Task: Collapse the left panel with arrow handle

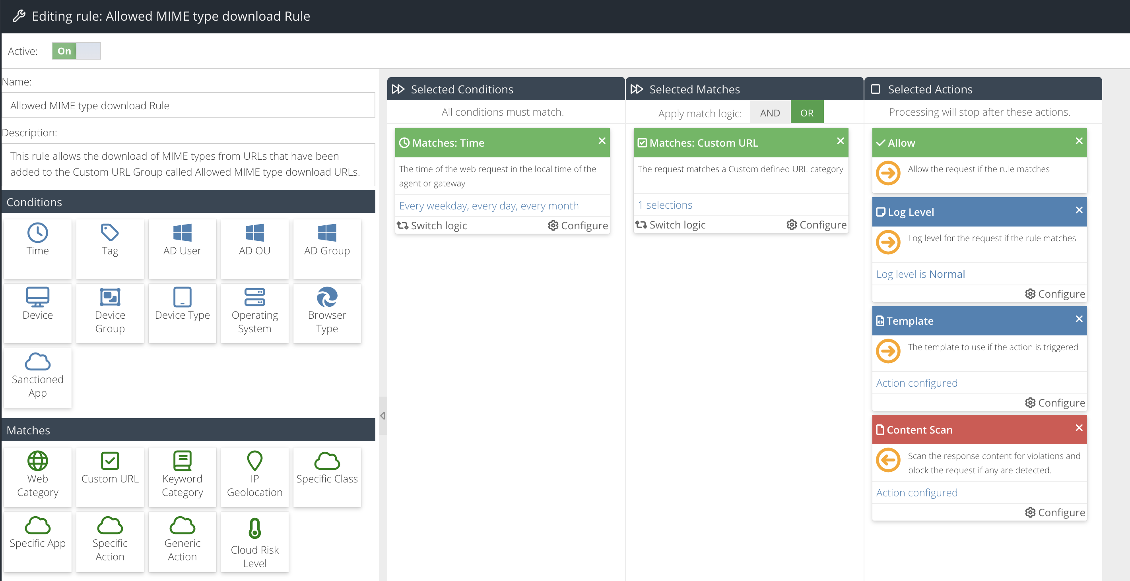Action: coord(382,415)
